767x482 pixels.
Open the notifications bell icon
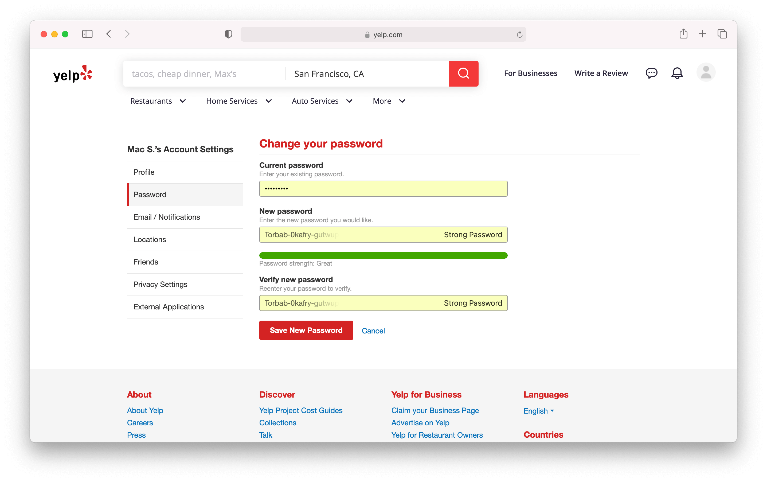(677, 73)
